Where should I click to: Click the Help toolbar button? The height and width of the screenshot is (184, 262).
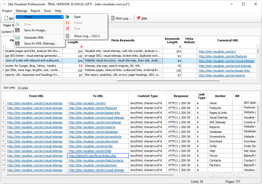coord(142,18)
